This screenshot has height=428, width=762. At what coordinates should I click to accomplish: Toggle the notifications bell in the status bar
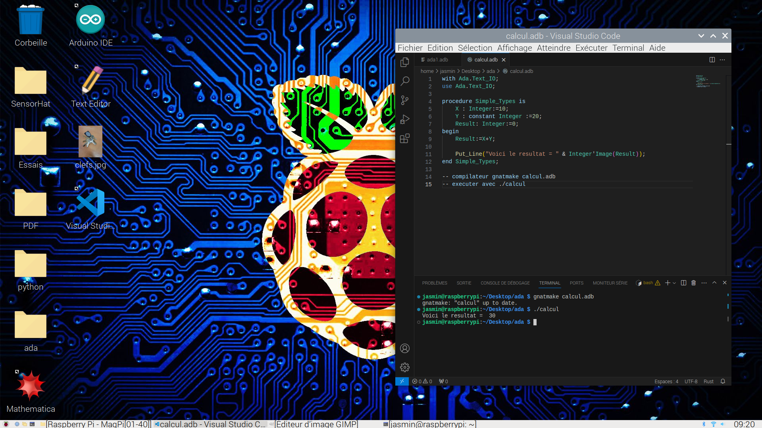coord(723,381)
